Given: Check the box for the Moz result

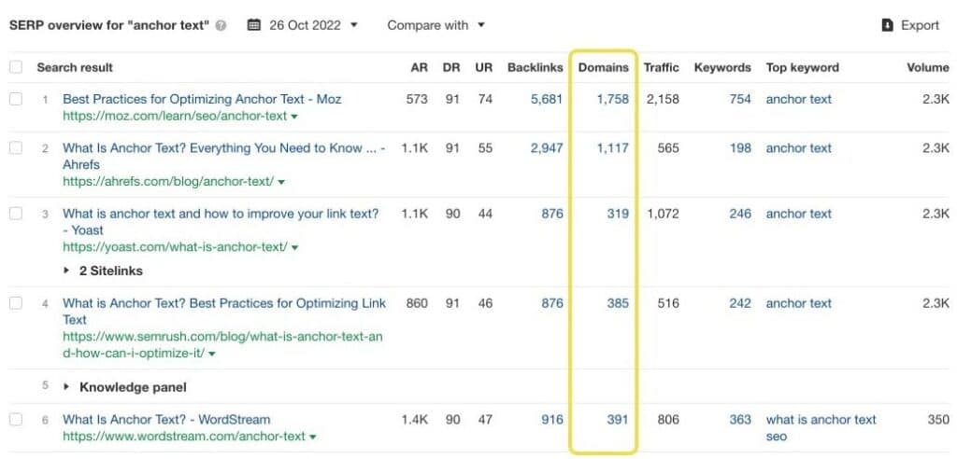Looking at the screenshot, I should pos(16,99).
